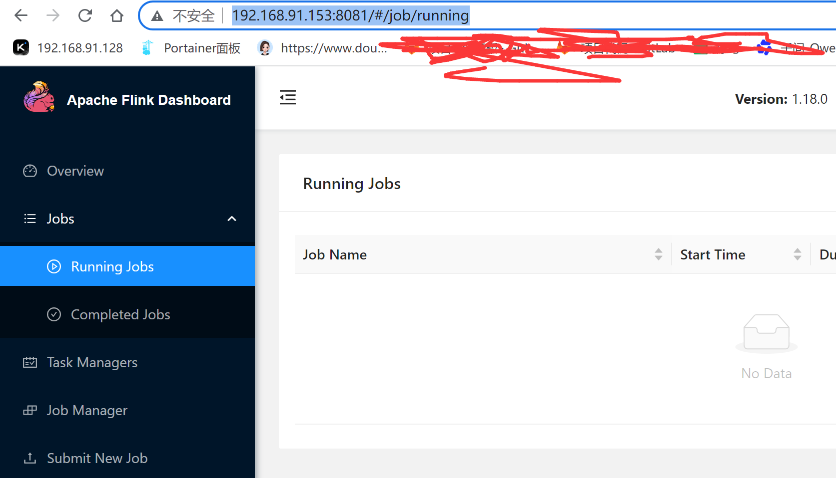Reload the page with refresh icon
Image resolution: width=836 pixels, height=478 pixels.
pos(85,16)
